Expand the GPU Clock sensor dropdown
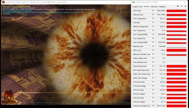The image size is (189, 108). [x=153, y=11]
